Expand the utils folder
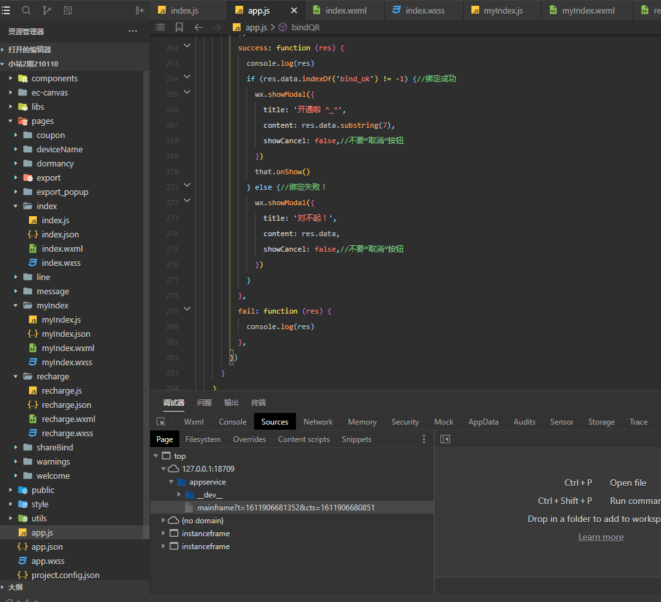 tap(10, 519)
